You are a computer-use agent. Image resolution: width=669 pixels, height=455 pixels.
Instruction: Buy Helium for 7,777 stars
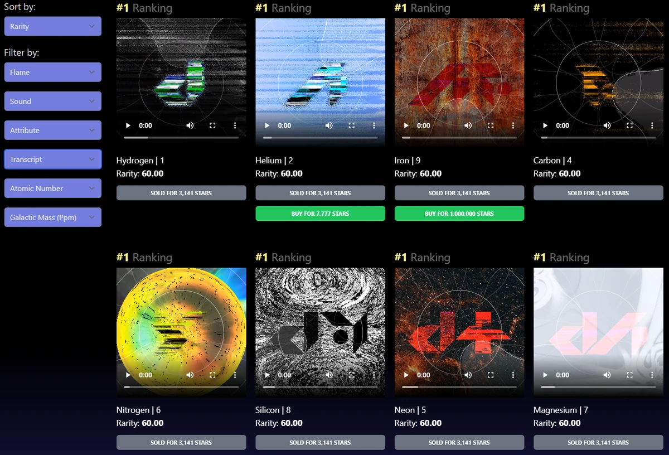[320, 214]
